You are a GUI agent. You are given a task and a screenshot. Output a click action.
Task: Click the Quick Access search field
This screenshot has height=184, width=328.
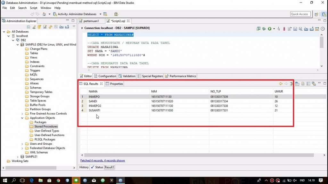tap(299, 14)
